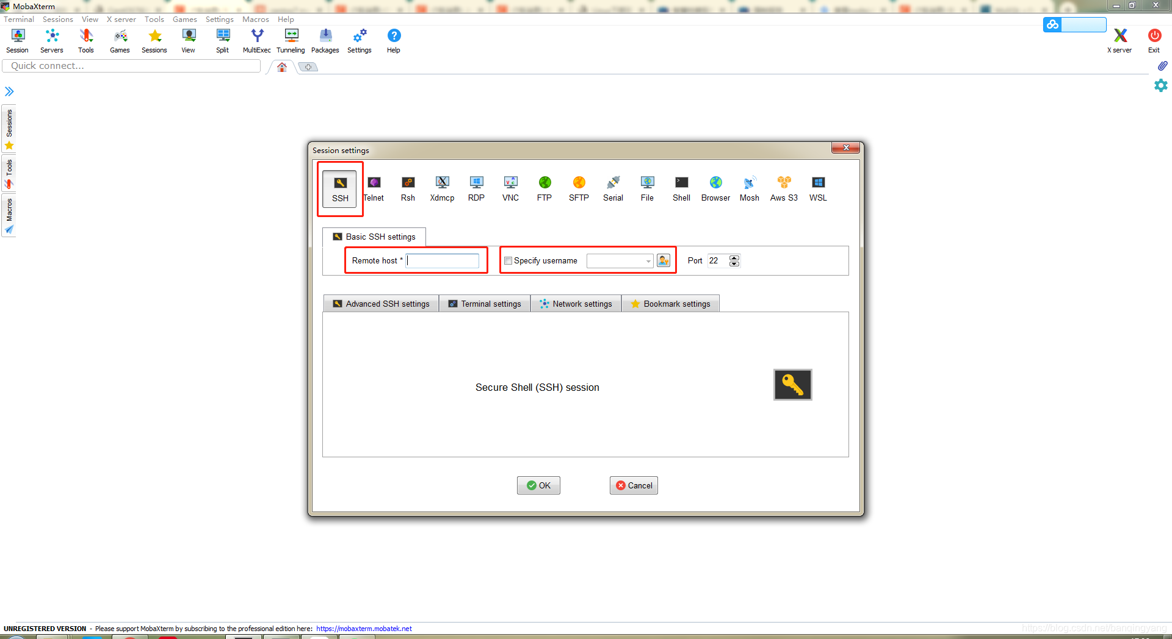Open the Macros vertical sidebar tab
Image resolution: width=1172 pixels, height=639 pixels.
coord(9,216)
